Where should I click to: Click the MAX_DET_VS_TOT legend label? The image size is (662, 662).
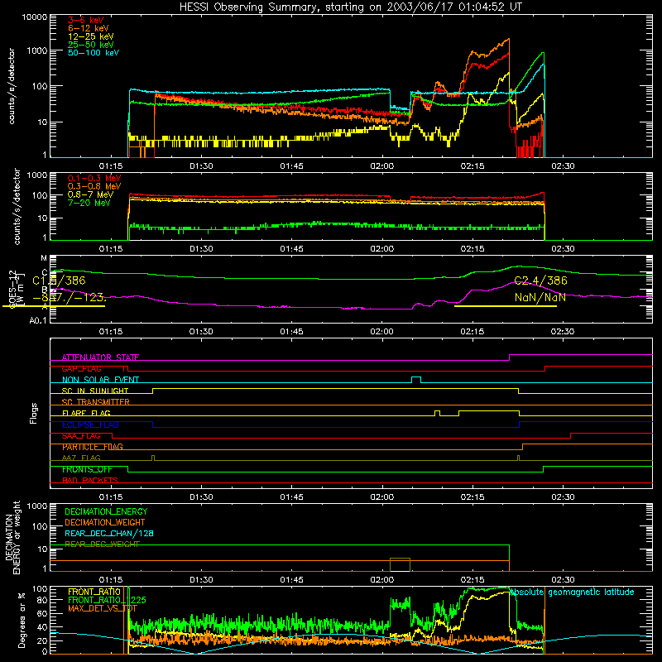103,608
